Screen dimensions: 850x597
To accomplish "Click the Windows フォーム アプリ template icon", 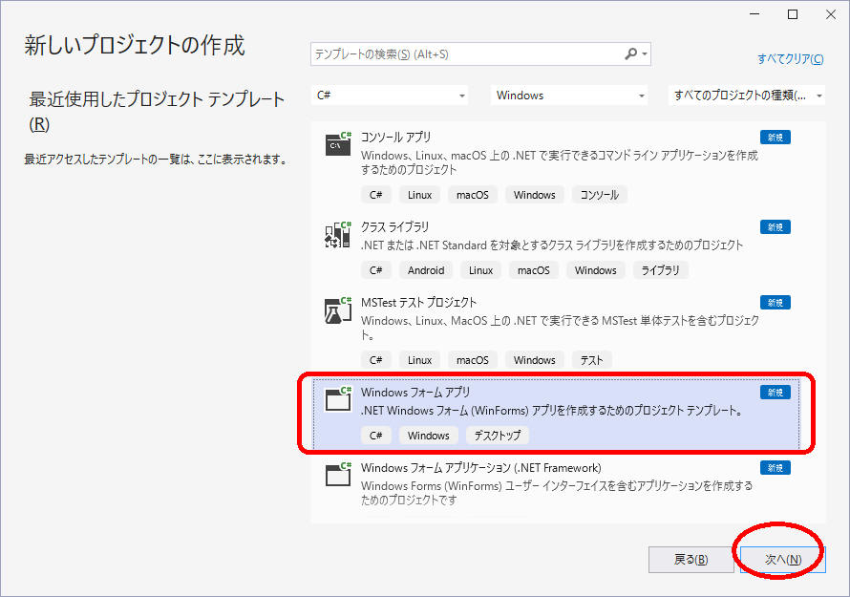I will (338, 399).
